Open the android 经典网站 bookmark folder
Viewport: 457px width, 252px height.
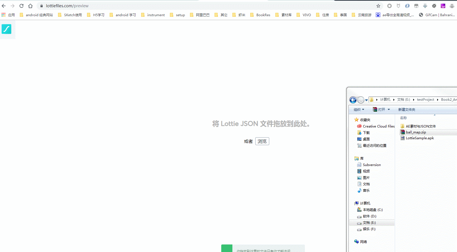pos(36,15)
